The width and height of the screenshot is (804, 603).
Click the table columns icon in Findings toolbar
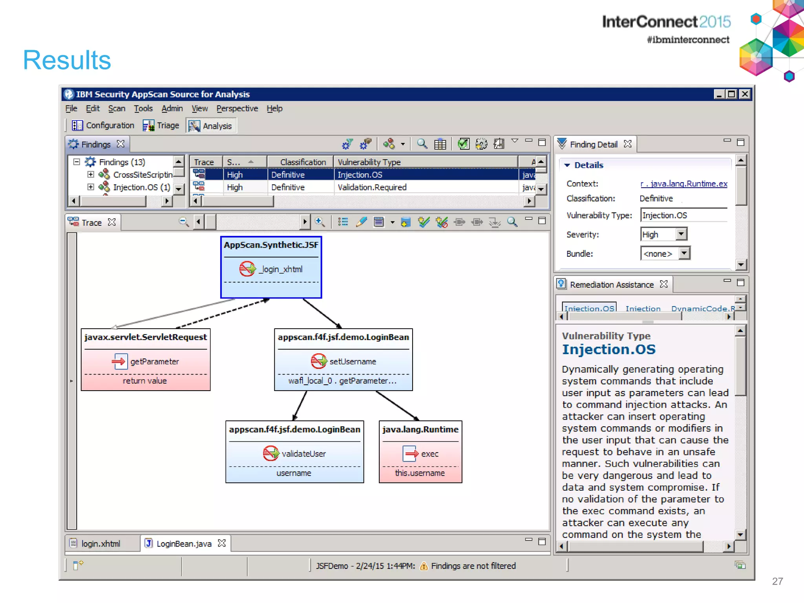(x=440, y=144)
